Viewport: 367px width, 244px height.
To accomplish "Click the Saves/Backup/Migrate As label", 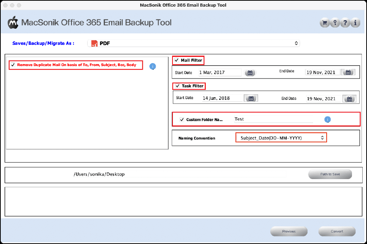I will click(43, 43).
